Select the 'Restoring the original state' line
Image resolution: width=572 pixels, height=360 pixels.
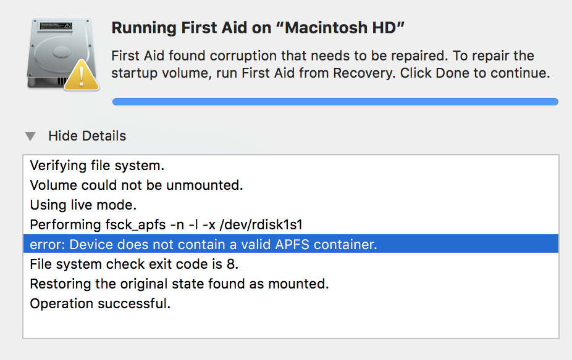[291, 284]
